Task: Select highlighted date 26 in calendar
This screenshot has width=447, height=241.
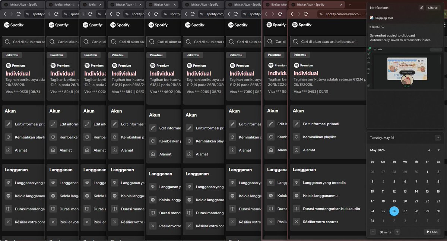Action: 394,211
